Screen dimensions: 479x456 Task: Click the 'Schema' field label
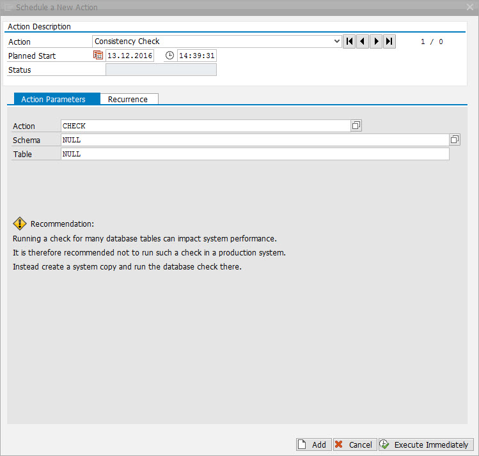pyautogui.click(x=26, y=141)
